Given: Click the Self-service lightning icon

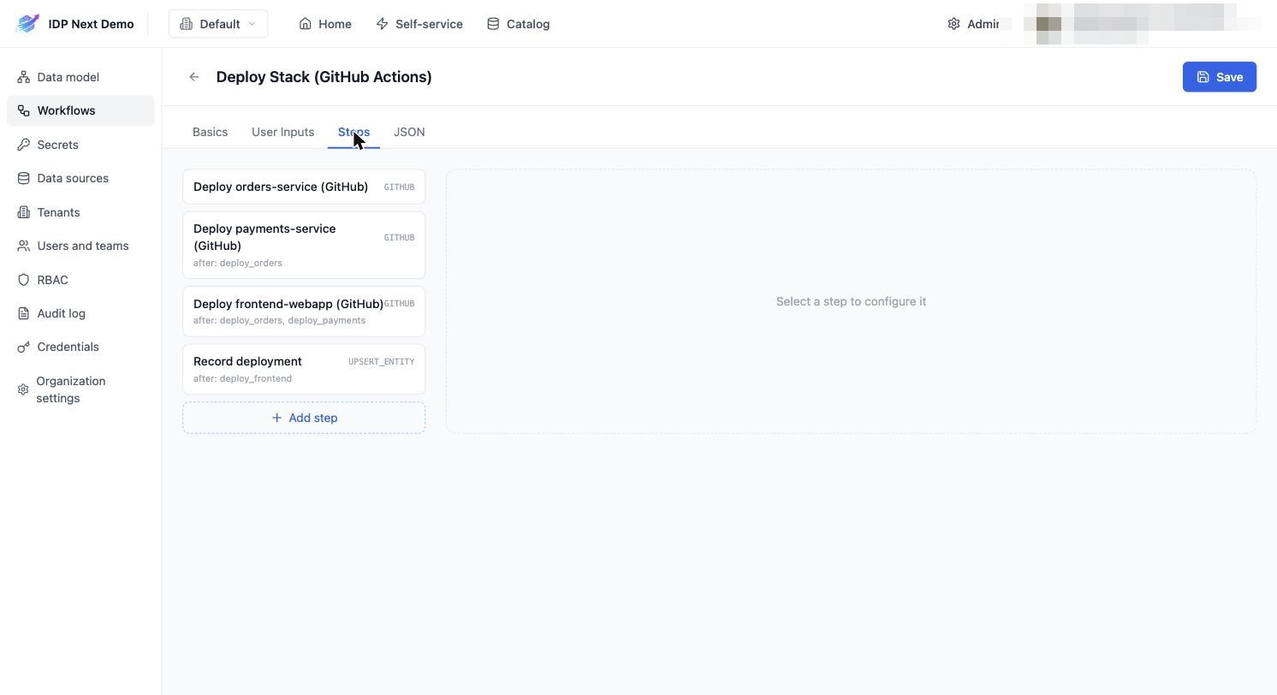Looking at the screenshot, I should tap(382, 24).
